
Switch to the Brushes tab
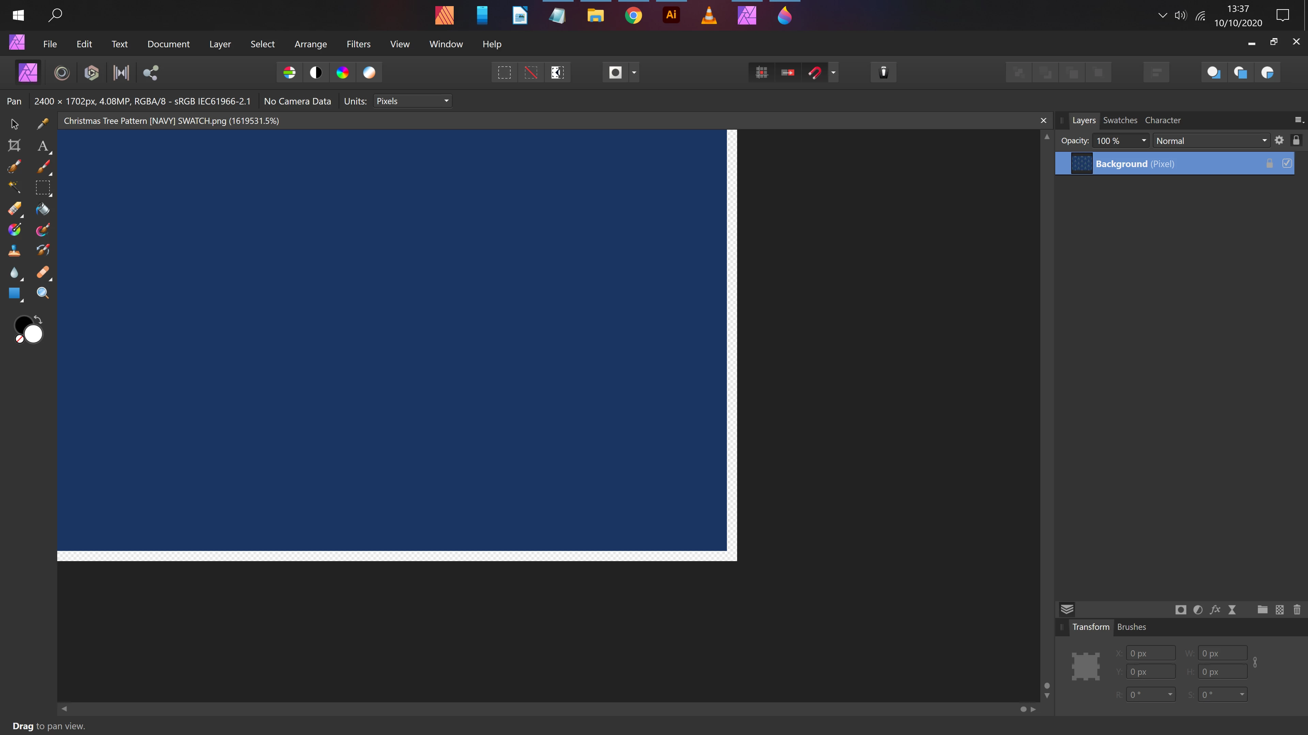(1131, 627)
